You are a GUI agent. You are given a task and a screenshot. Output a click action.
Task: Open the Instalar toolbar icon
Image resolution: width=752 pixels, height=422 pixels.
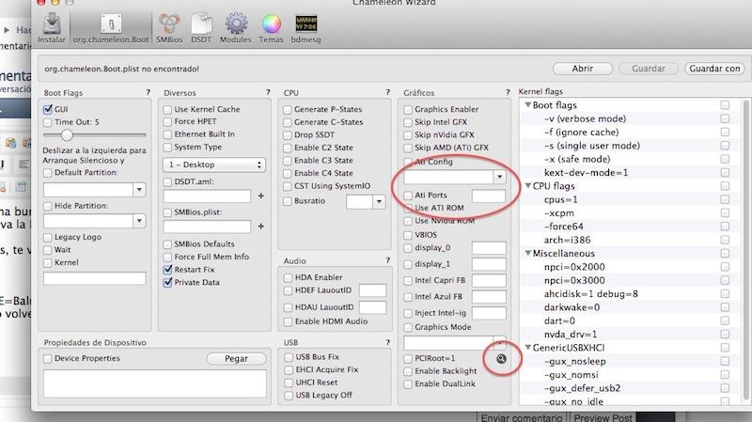(x=52, y=28)
